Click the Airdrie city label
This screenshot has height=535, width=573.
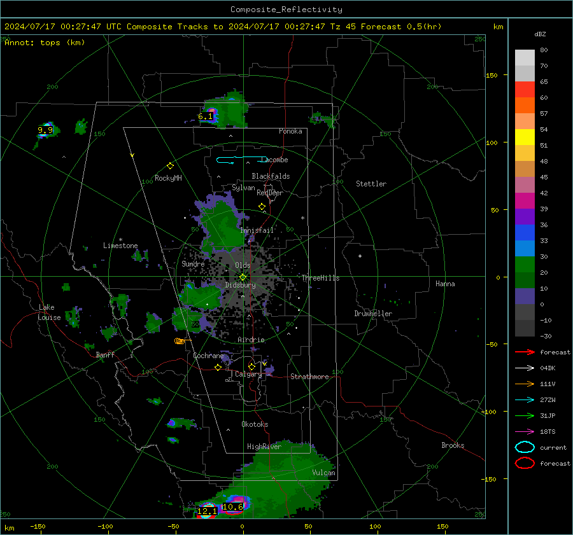(x=251, y=340)
